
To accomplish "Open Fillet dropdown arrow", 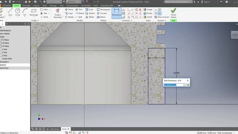I will [49, 10].
